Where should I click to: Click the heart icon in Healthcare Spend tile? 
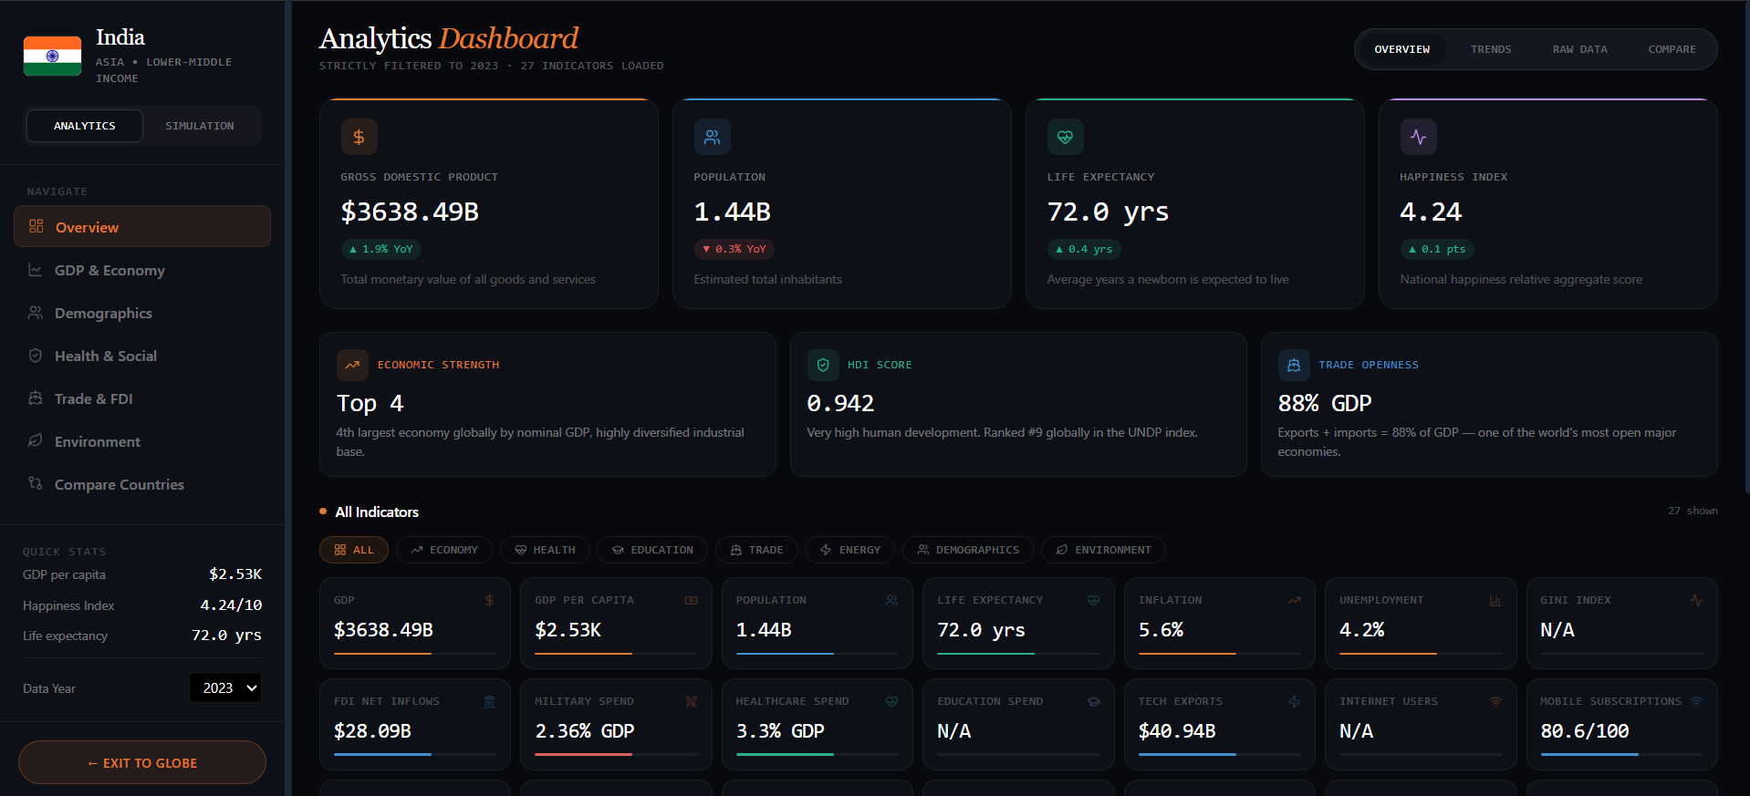[891, 701]
